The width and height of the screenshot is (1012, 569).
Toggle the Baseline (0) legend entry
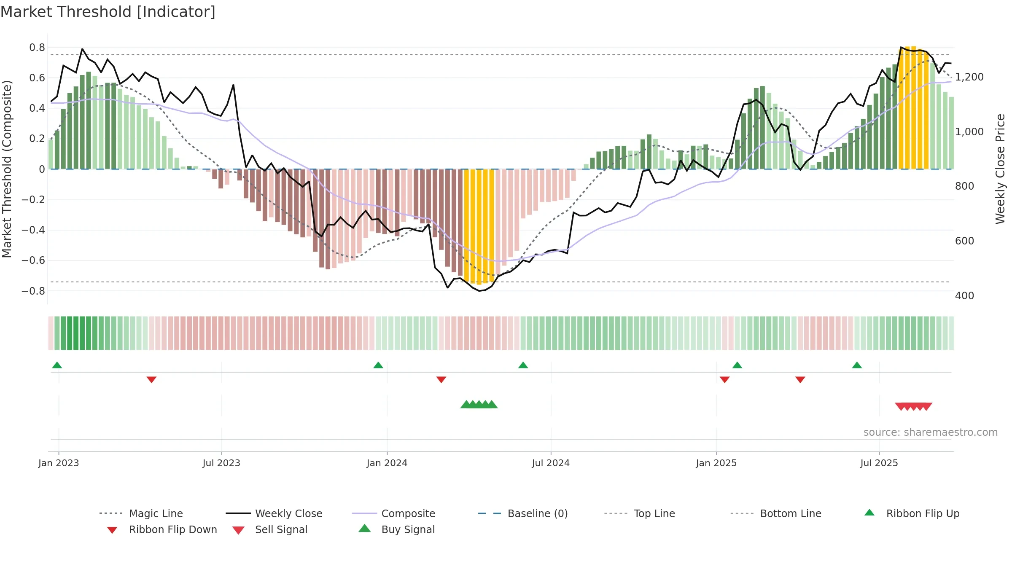[x=523, y=513]
